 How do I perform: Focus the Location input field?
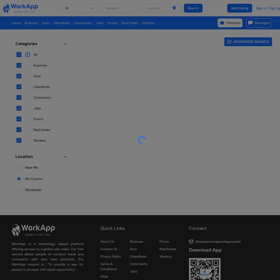pos(161,8)
